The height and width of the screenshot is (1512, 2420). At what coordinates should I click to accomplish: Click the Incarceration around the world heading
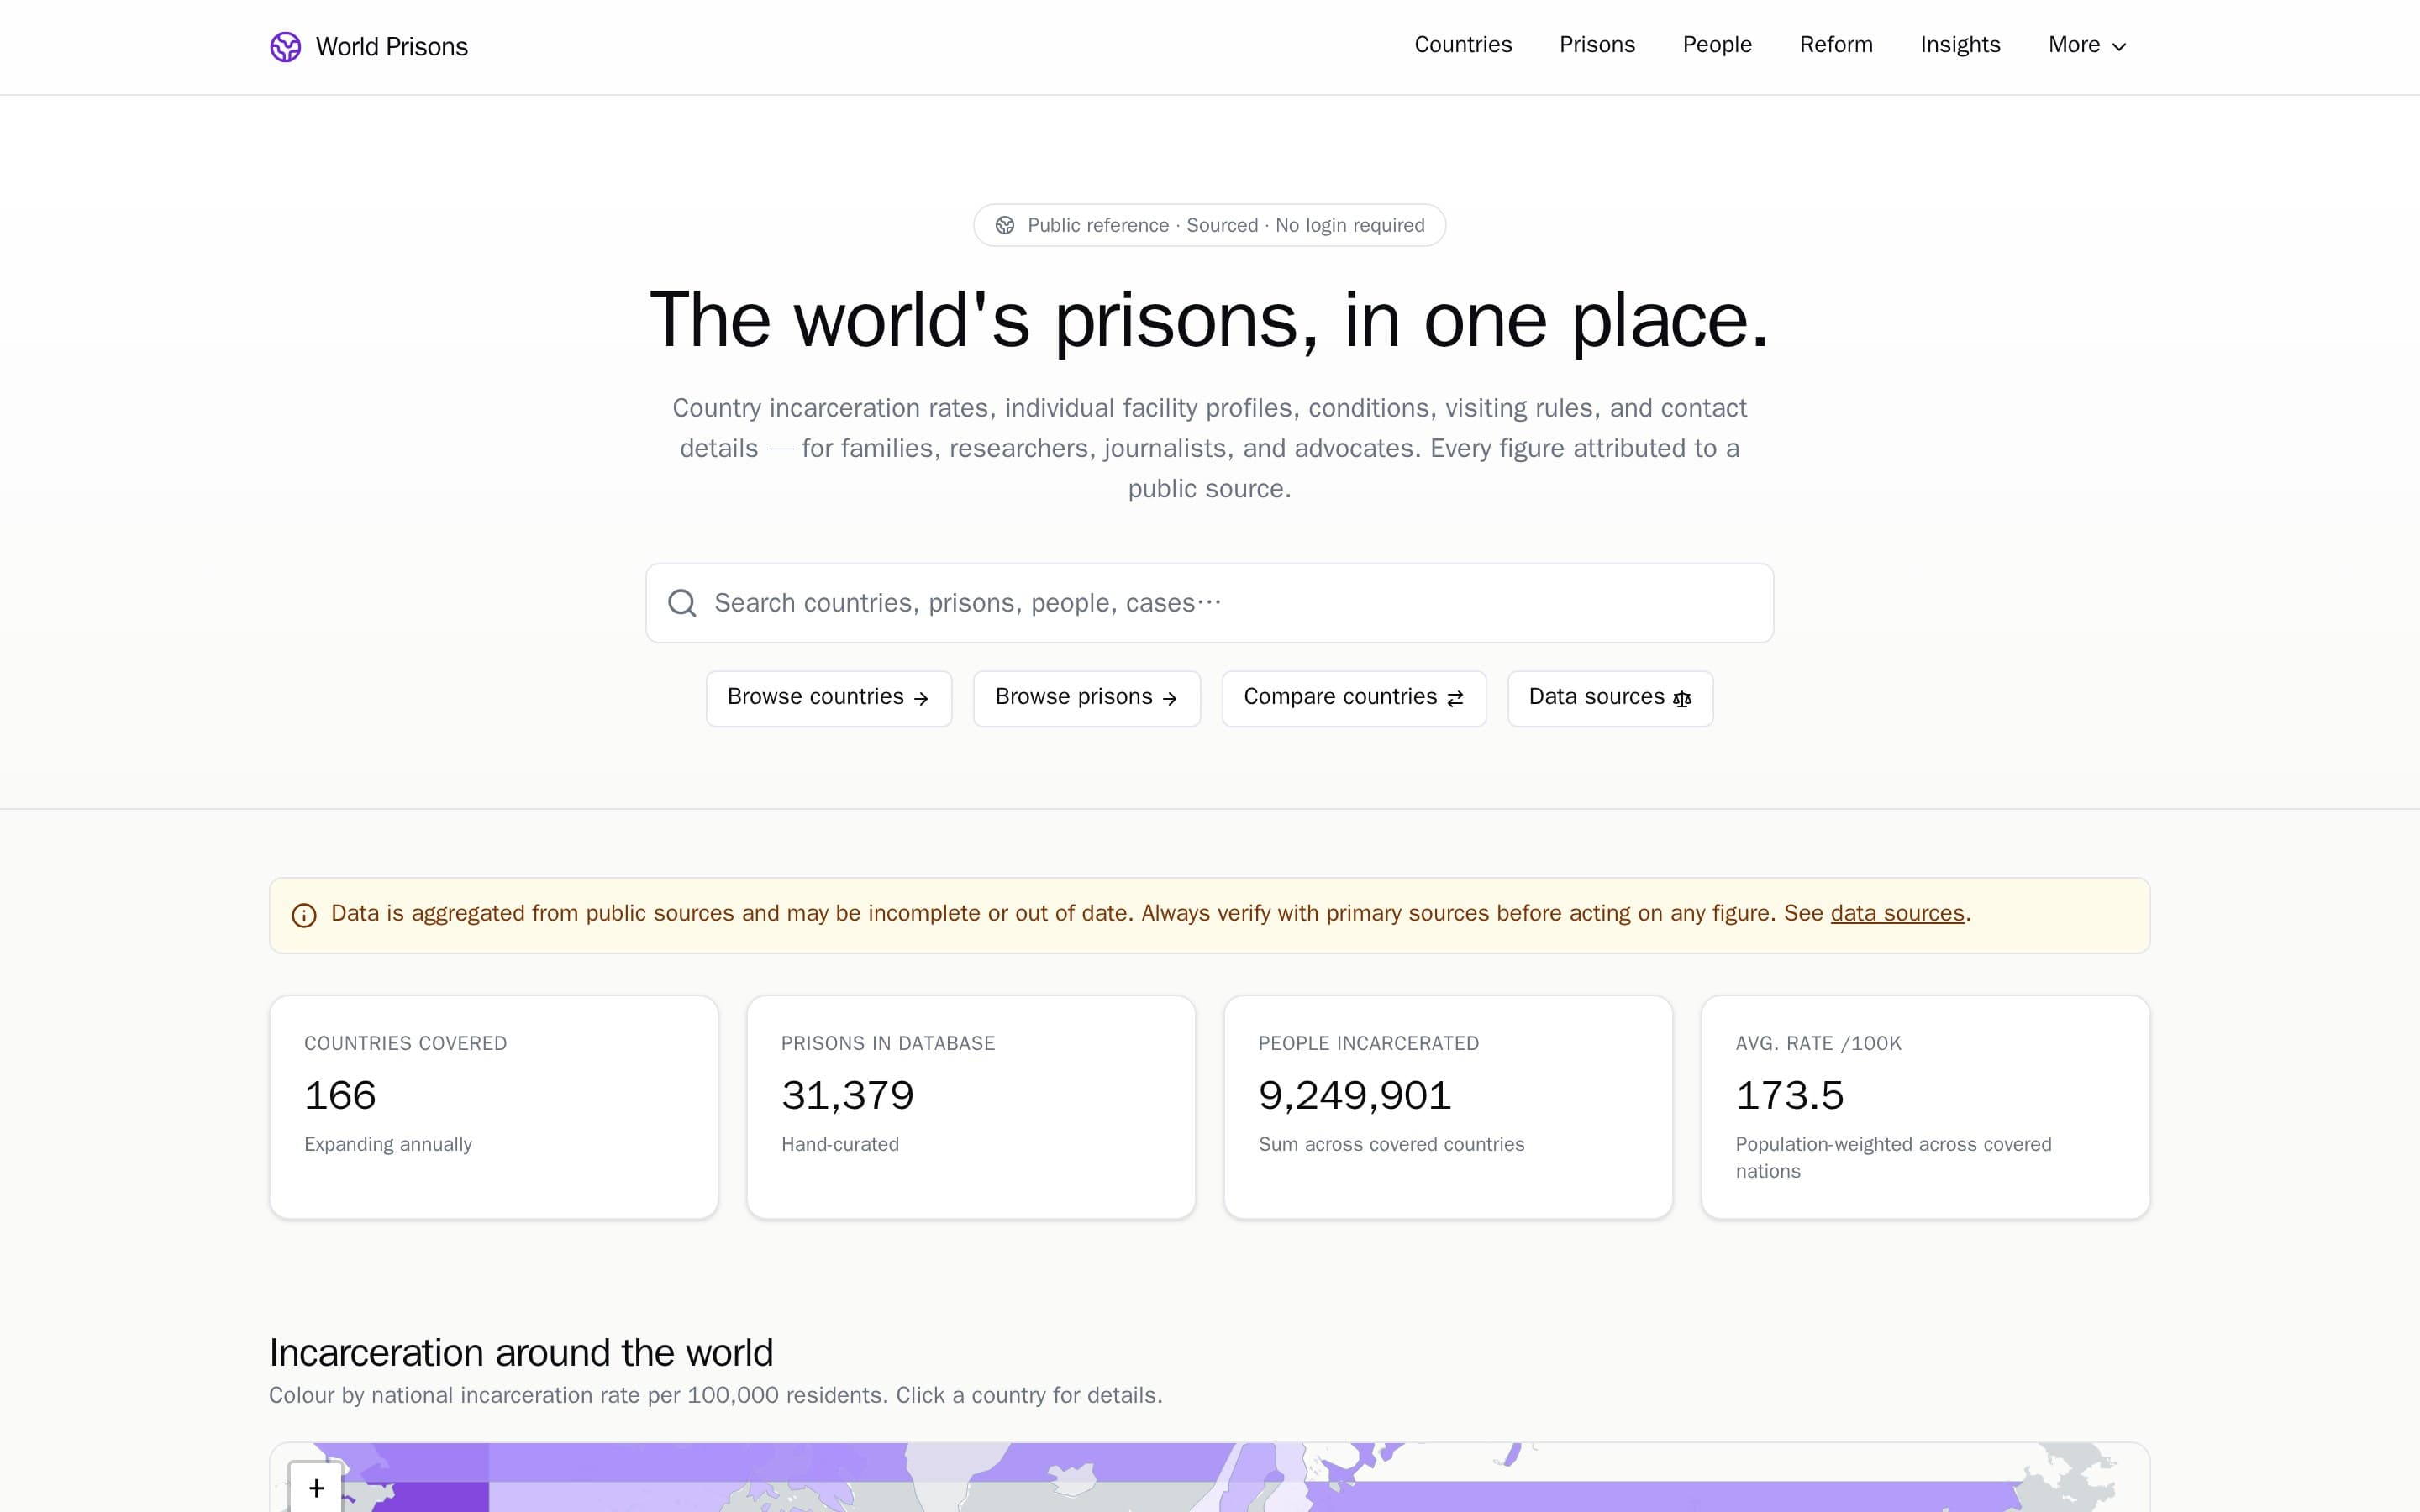coord(521,1352)
